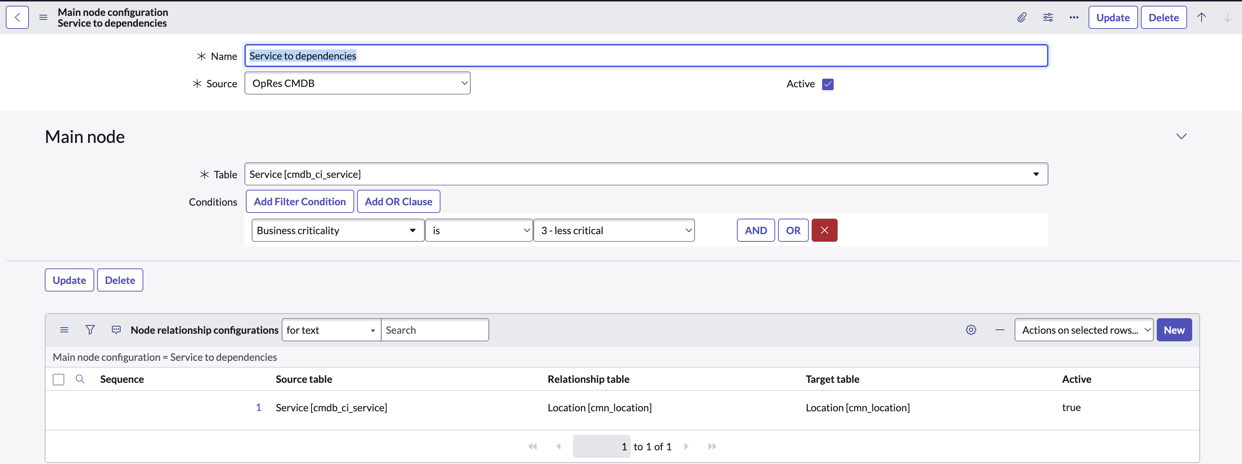
Task: Open personalize list gear icon
Action: point(971,330)
